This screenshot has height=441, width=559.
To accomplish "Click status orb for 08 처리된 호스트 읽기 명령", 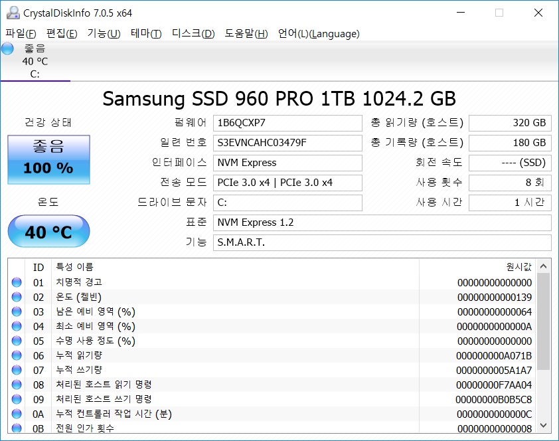I will coord(17,385).
